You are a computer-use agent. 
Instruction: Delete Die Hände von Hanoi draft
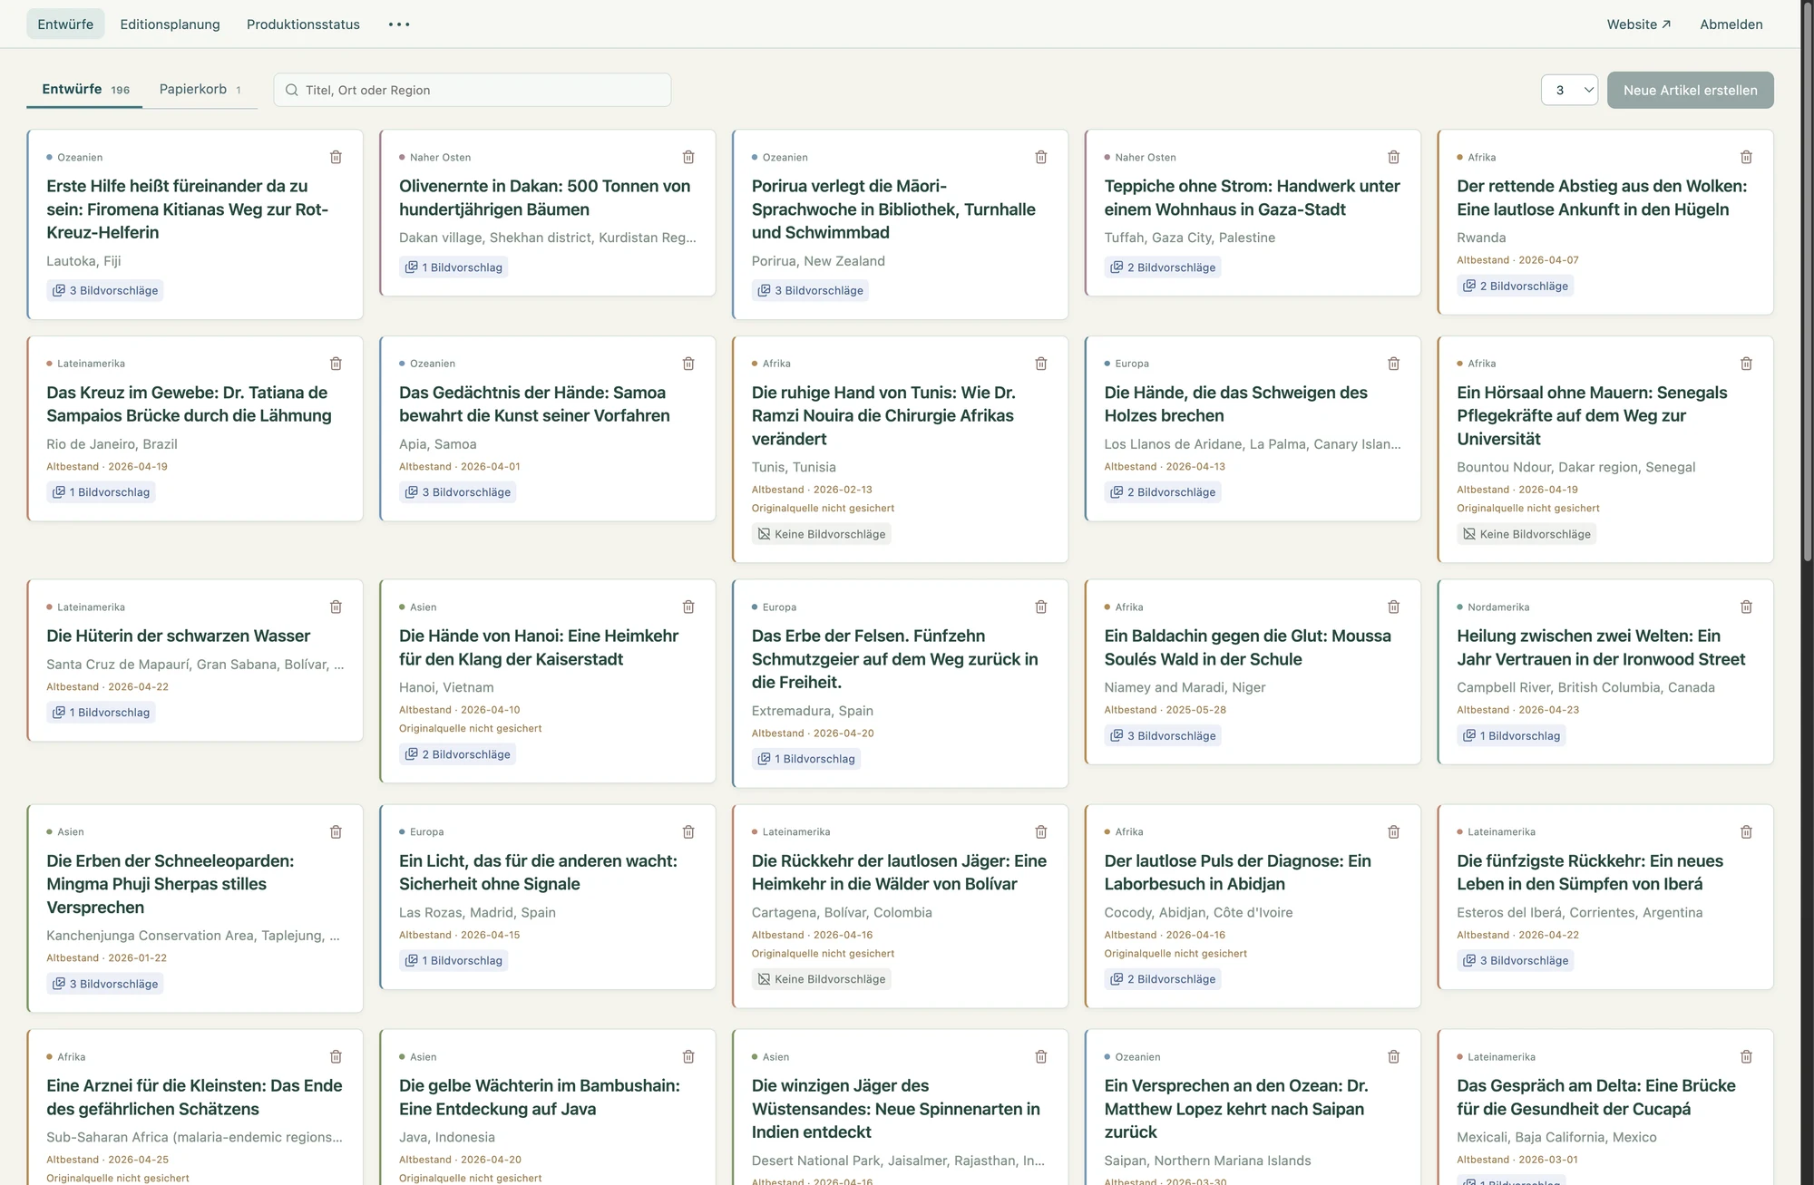(688, 607)
